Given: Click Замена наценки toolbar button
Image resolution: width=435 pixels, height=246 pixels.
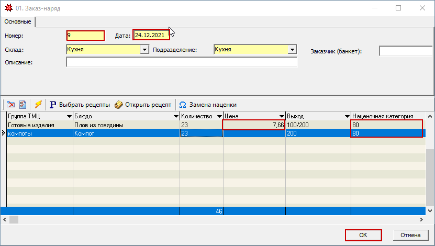Looking at the screenshot, I should tap(208, 104).
